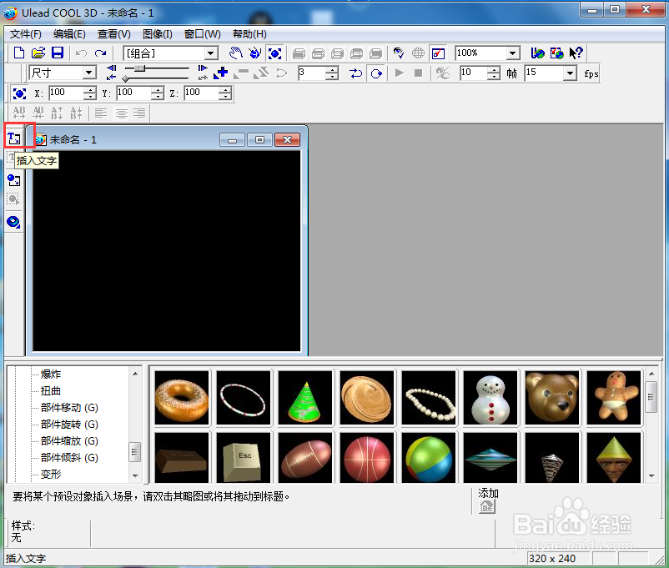669x568 pixels.
Task: Select 扭曲 in the effects tree
Action: coord(51,391)
